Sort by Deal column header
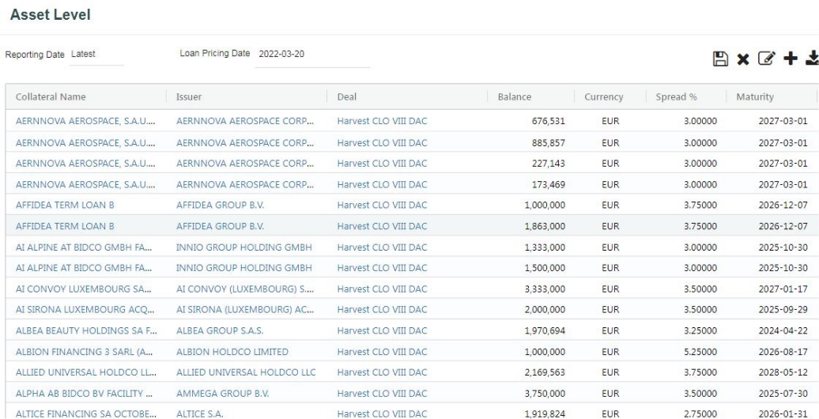The width and height of the screenshot is (819, 419). [x=347, y=96]
